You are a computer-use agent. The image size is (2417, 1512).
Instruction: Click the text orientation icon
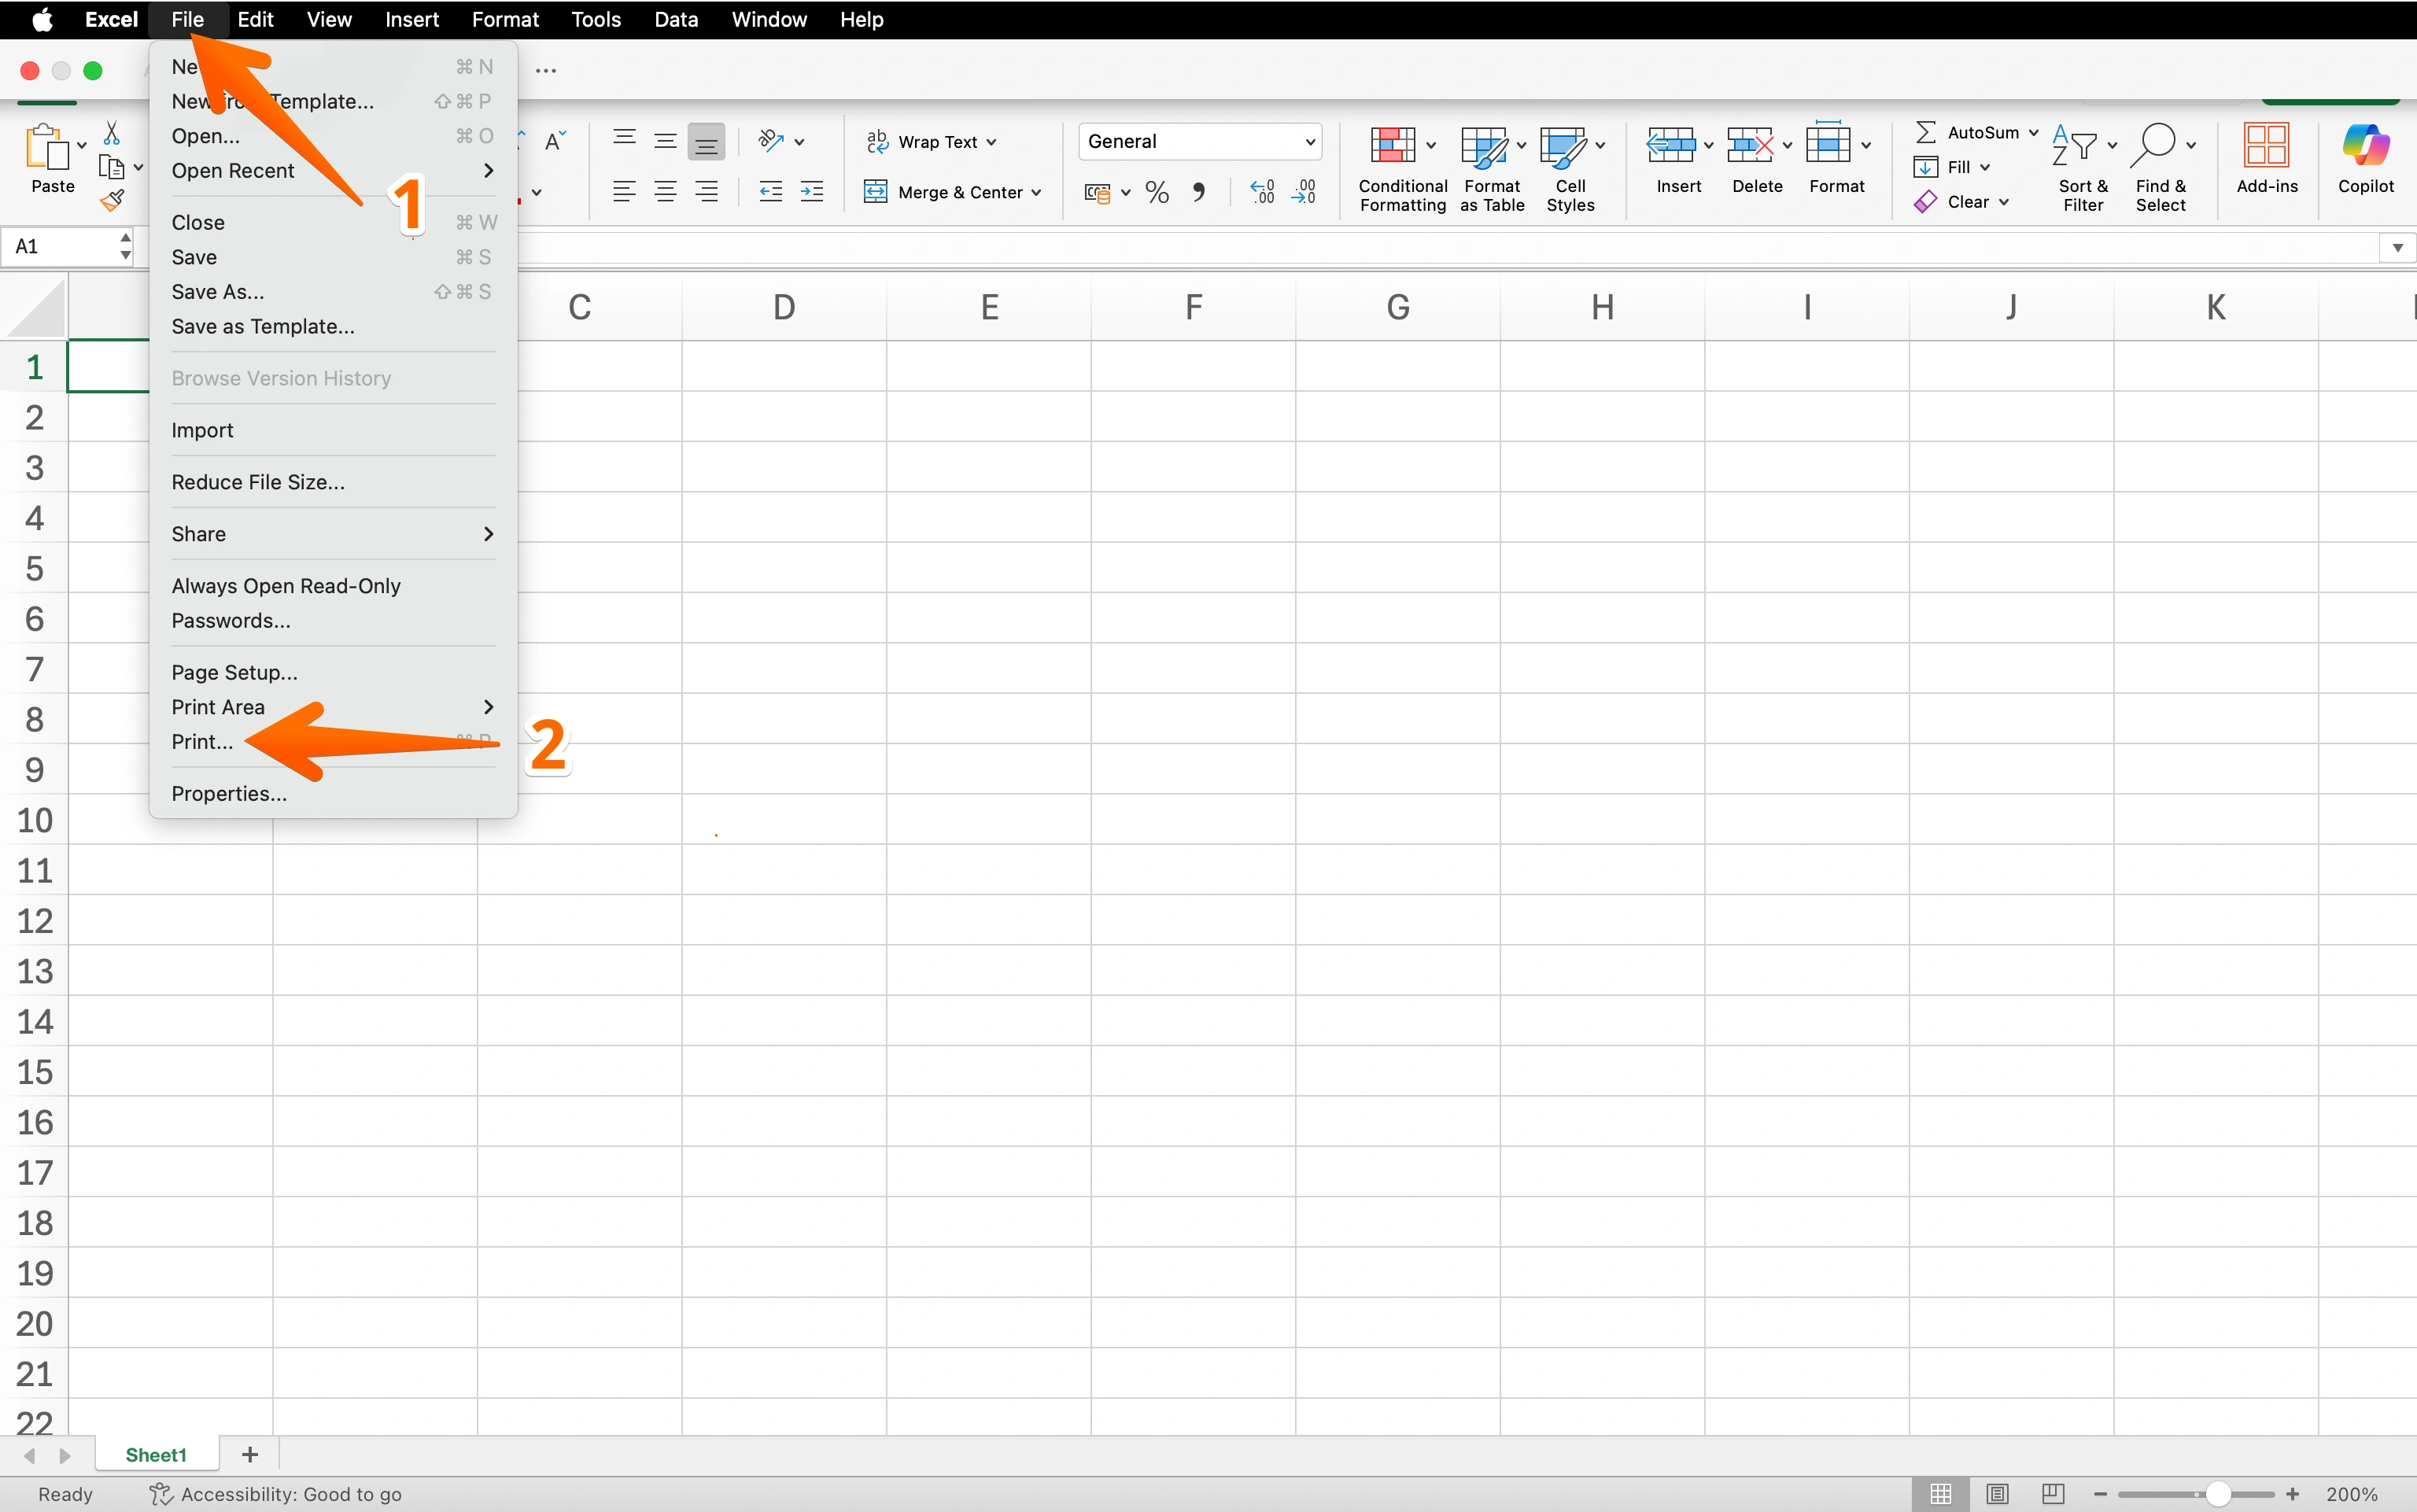click(x=770, y=141)
